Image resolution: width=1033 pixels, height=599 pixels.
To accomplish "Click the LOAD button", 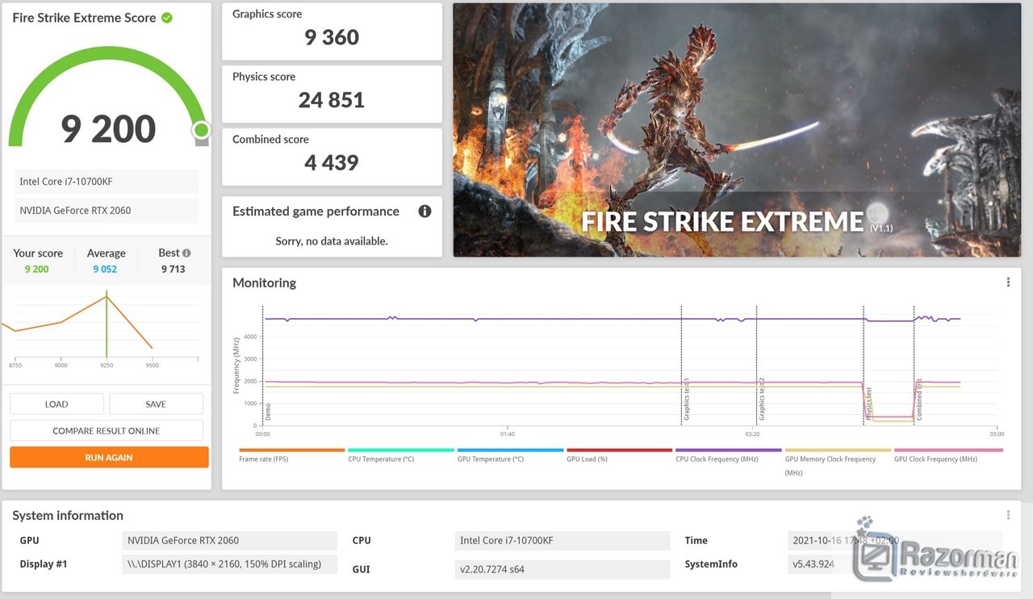I will 56,404.
